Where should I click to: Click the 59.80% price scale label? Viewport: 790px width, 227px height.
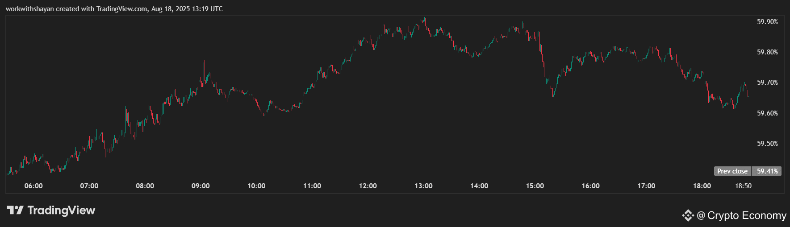coord(767,52)
